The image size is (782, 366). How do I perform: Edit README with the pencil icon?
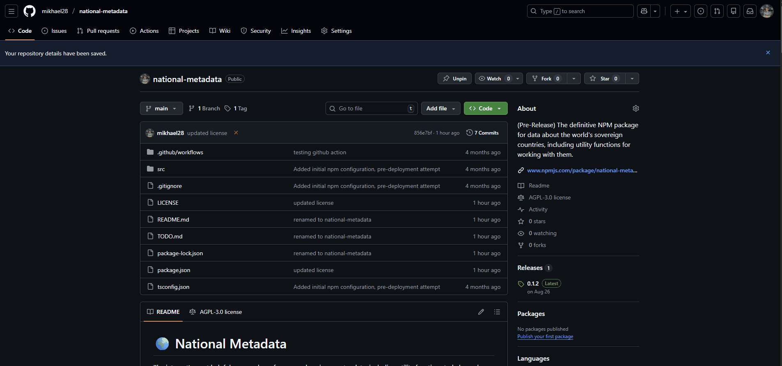481,312
